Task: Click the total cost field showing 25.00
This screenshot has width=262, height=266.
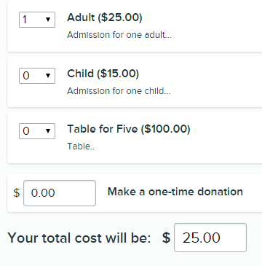Action: point(210,238)
